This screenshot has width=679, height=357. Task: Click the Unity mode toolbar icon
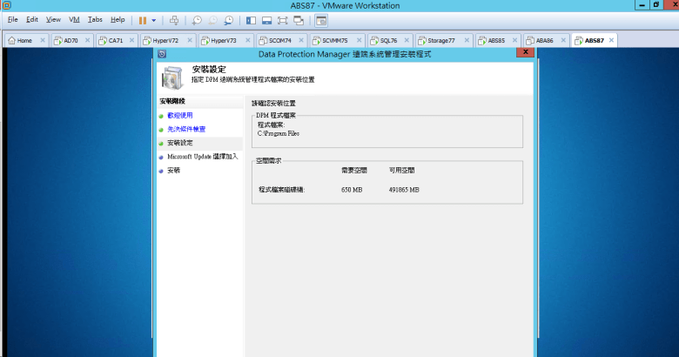click(x=300, y=19)
